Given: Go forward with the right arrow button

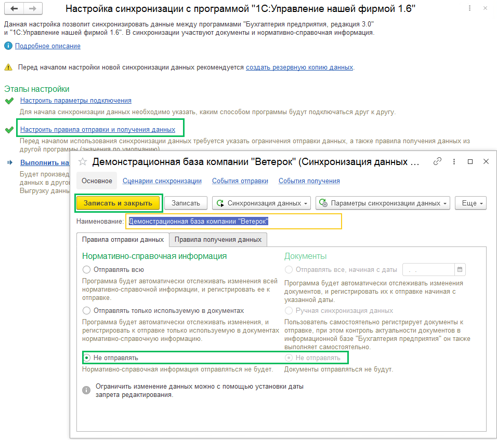Looking at the screenshot, I should pos(33,8).
